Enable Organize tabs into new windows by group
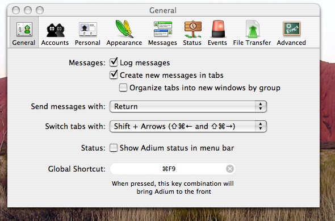This screenshot has width=335, height=221. [123, 87]
